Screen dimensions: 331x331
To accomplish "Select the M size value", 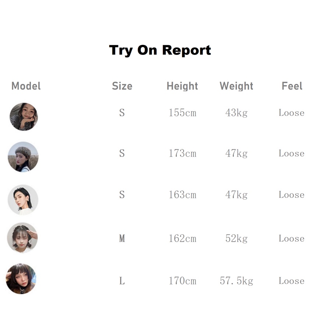I will 122,239.
